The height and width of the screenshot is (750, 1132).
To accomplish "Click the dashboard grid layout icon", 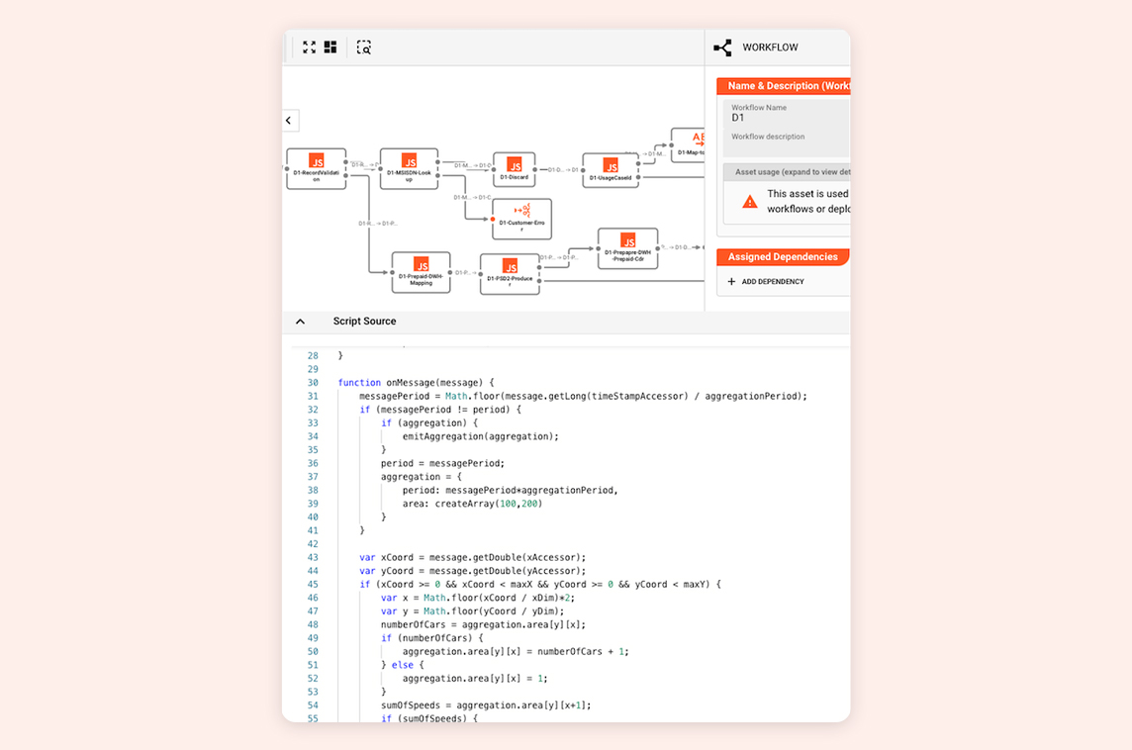I will pos(330,47).
